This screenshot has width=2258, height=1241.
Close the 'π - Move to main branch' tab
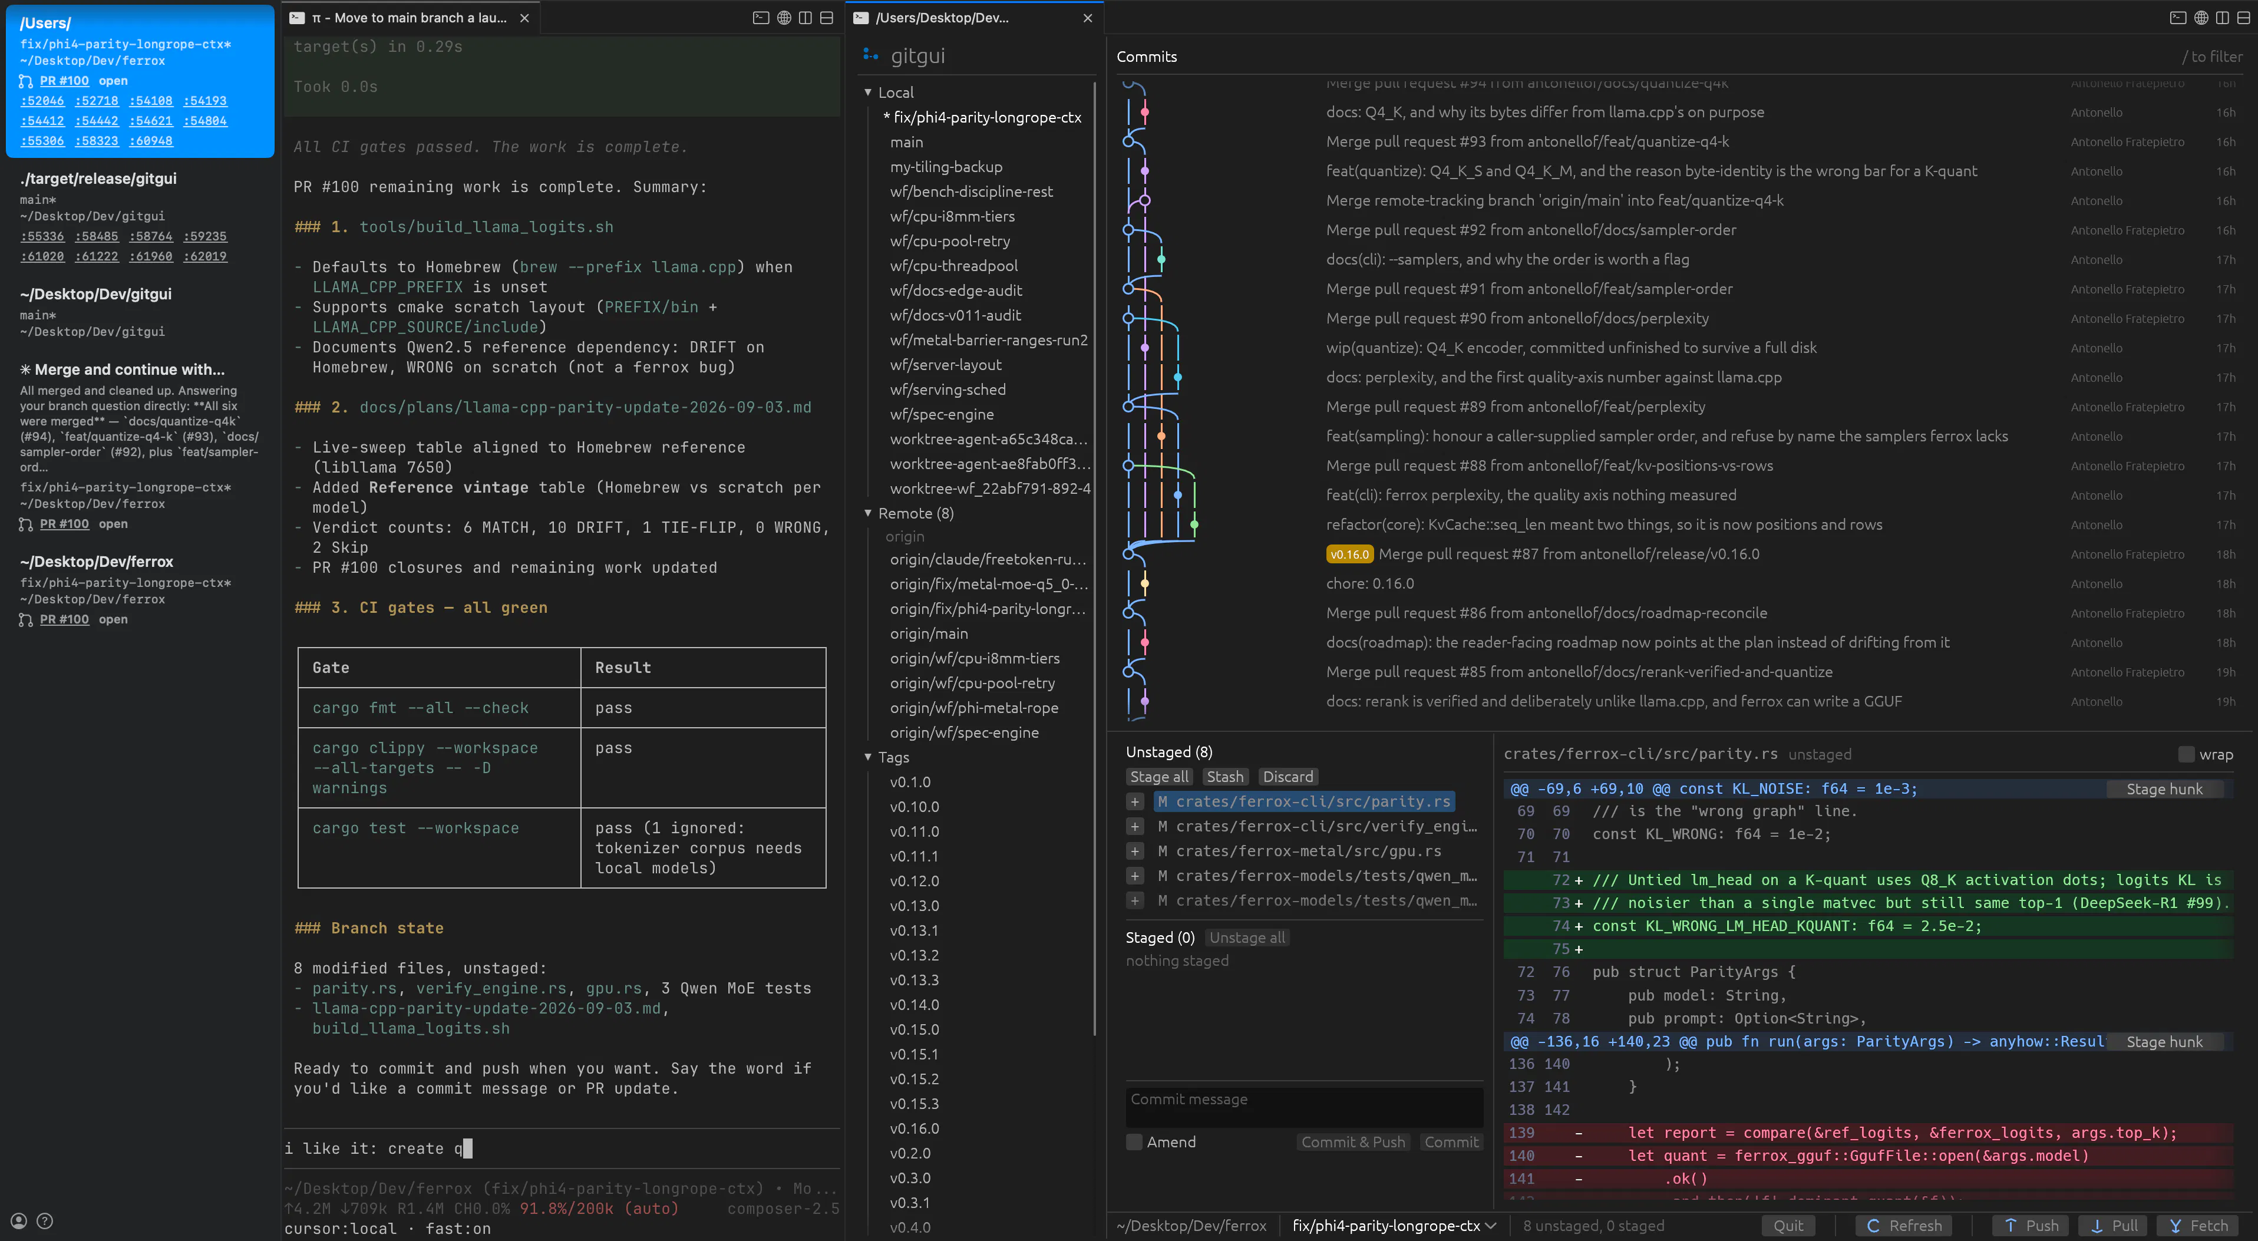click(524, 18)
